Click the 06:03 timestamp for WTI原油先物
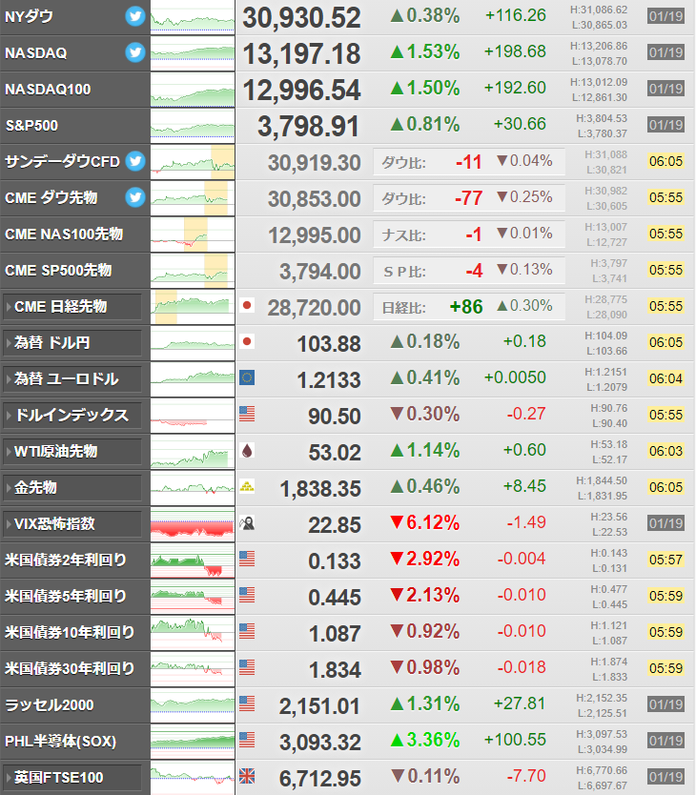Screen dimensions: 696x795 tap(666, 451)
